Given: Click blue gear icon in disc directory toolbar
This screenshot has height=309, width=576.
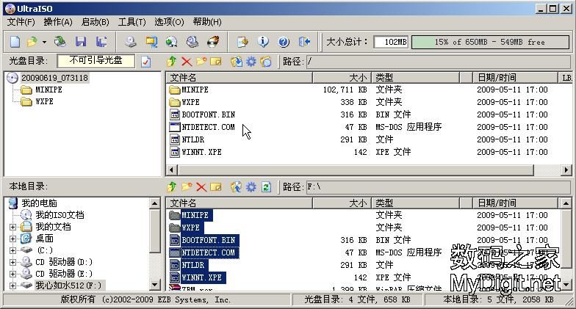Looking at the screenshot, I should 251,62.
